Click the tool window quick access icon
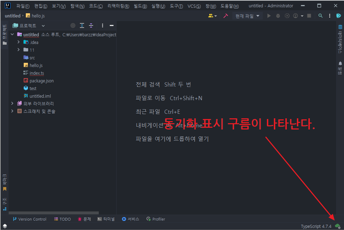Image resolution: width=344 pixels, height=230 pixels. (5, 226)
